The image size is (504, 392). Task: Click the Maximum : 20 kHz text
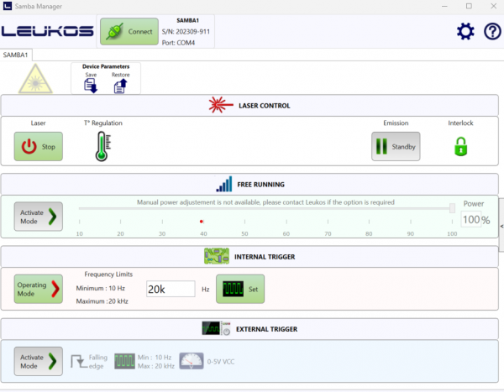coord(102,301)
